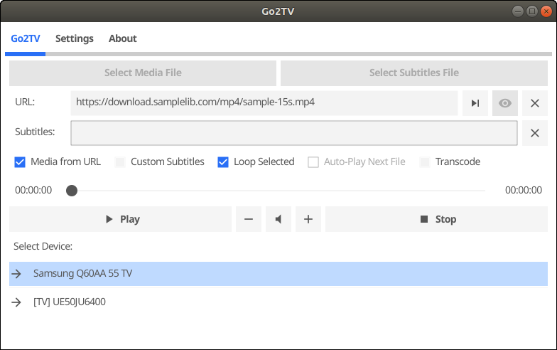Decrease volume with the minus icon

coord(249,219)
